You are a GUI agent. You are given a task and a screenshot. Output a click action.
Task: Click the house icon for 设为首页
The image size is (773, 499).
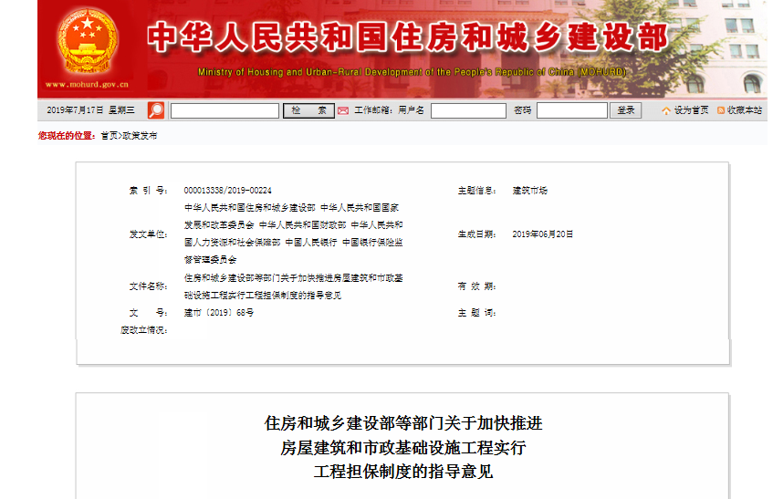(666, 110)
